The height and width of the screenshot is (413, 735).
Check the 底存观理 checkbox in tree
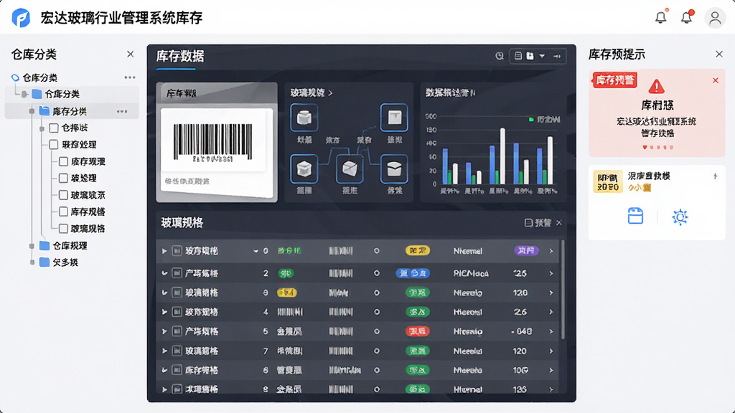[63, 161]
